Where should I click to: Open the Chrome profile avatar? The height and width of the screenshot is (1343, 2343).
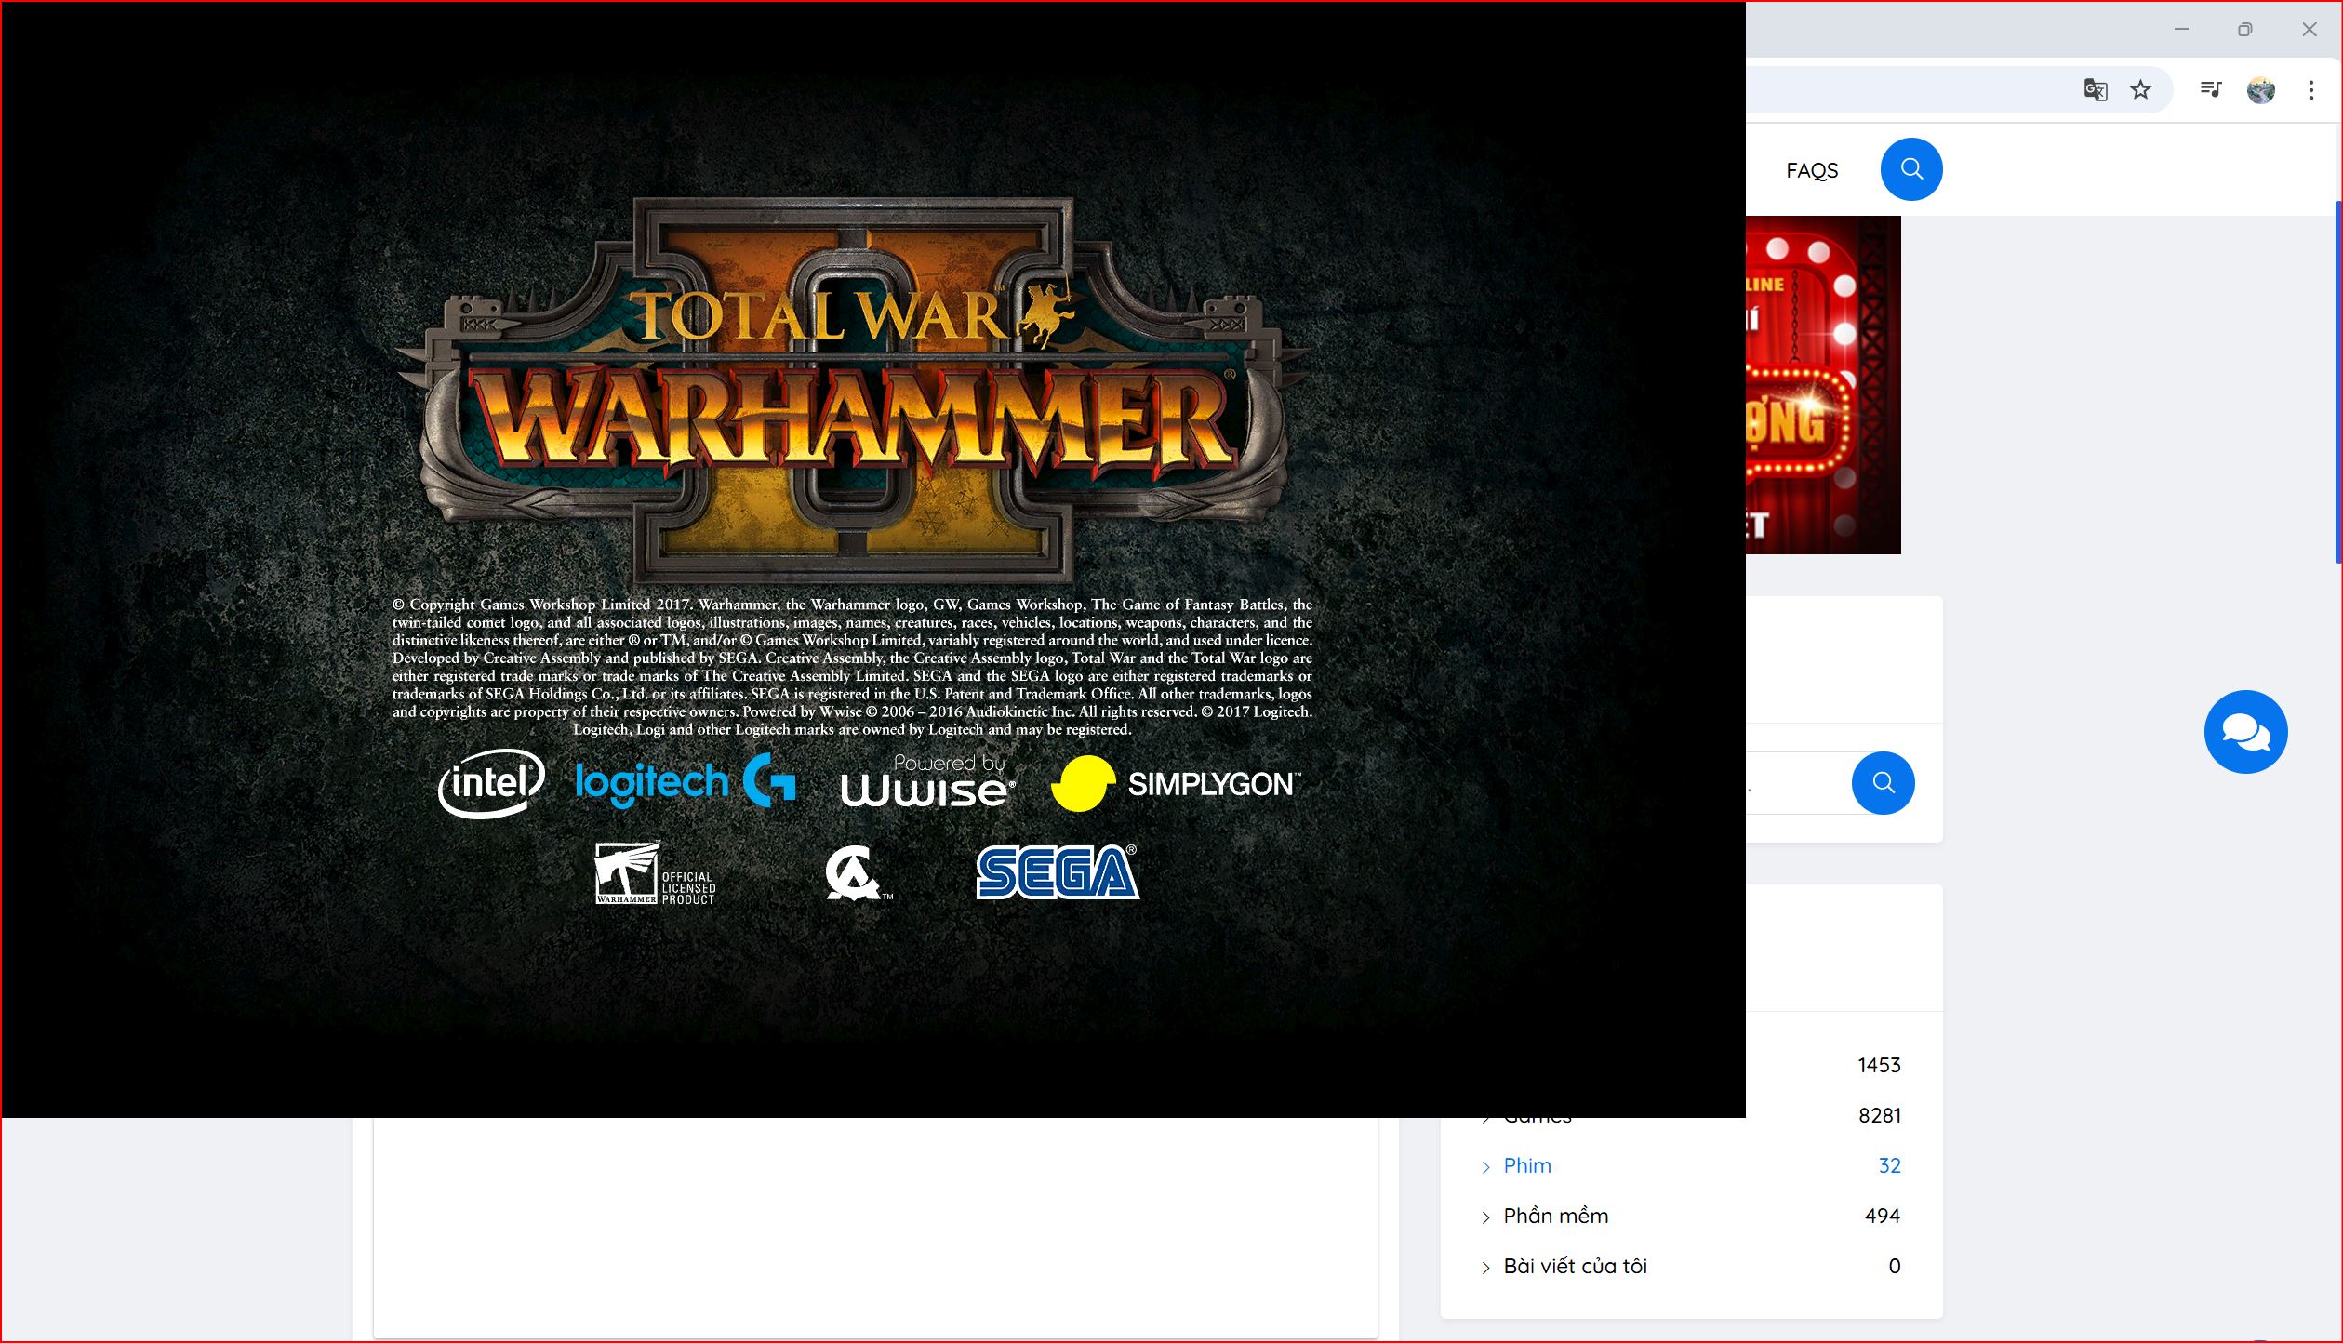click(2260, 89)
